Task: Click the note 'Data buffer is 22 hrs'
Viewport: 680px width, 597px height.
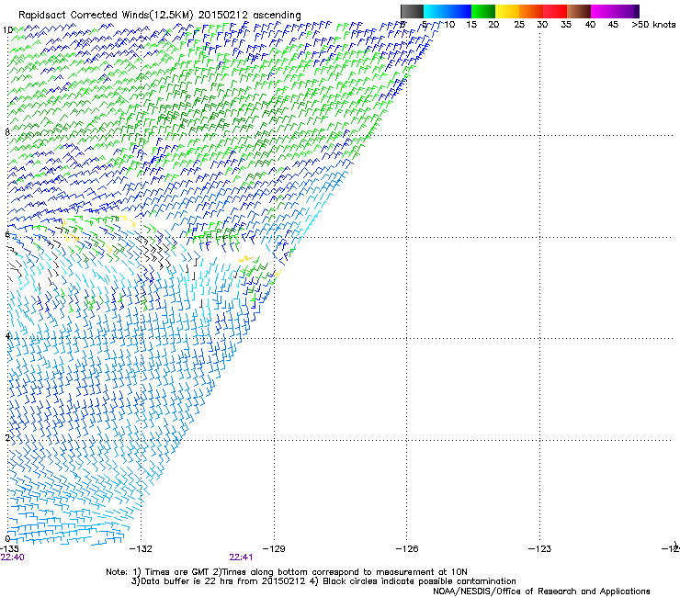Action: [x=188, y=581]
